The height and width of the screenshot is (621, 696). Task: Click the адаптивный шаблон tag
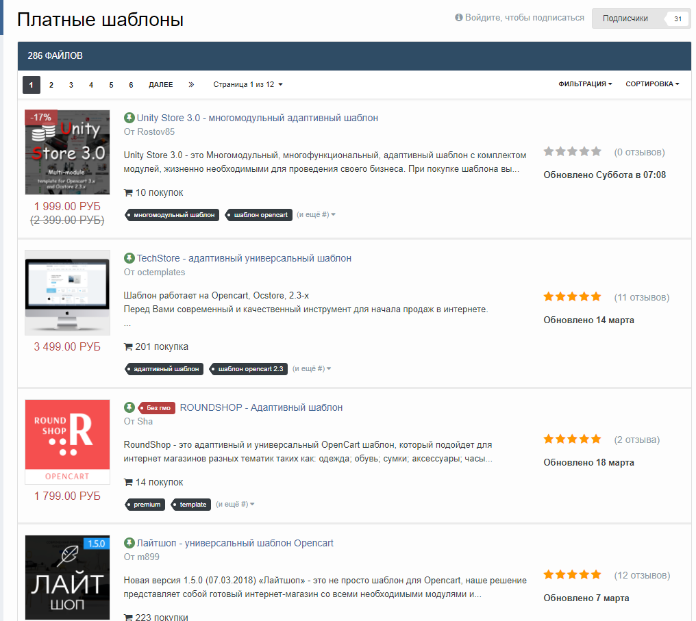tap(164, 368)
